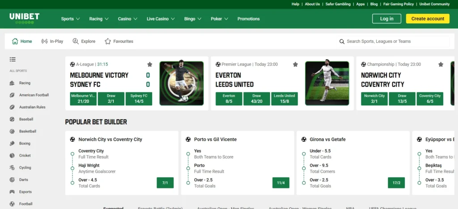
Task: Select the Draw 43/20 odds button
Action: (256, 99)
